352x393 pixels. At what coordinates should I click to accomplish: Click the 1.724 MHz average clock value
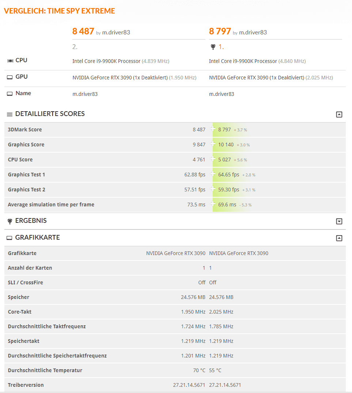(x=193, y=326)
